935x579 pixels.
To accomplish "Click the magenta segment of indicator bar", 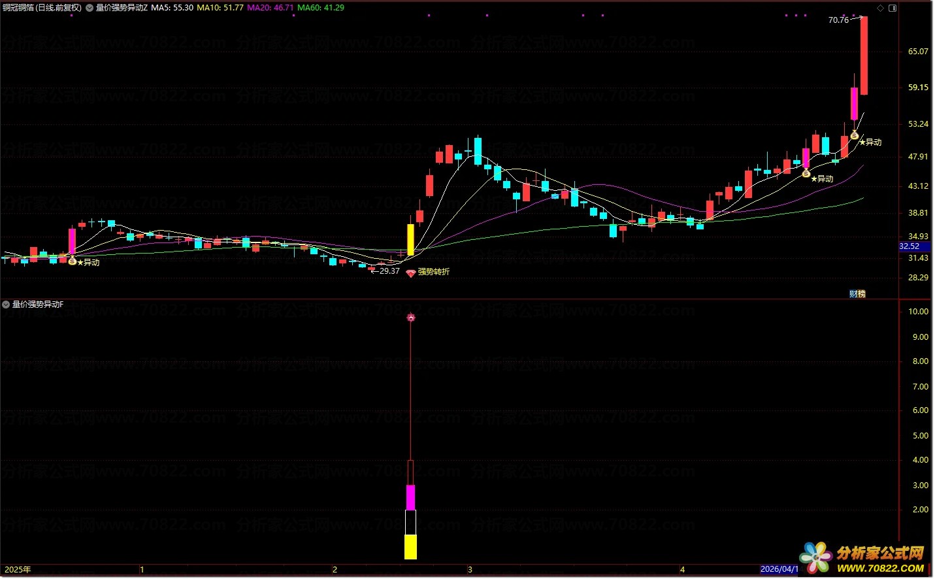I will [411, 497].
